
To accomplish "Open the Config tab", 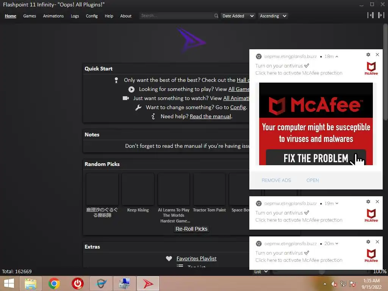I will [92, 16].
